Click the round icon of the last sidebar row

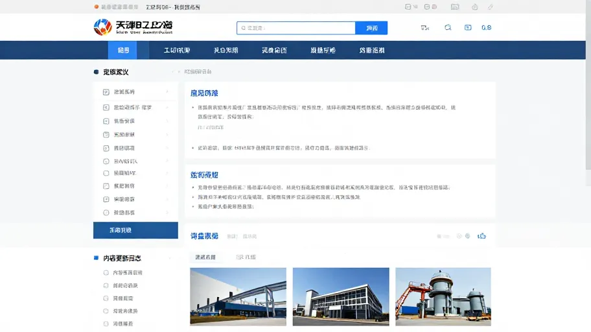(x=106, y=213)
